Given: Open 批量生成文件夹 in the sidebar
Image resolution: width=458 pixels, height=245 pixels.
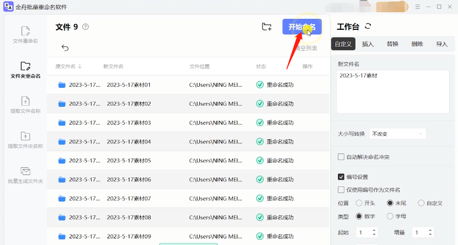Looking at the screenshot, I should pyautogui.click(x=25, y=175).
